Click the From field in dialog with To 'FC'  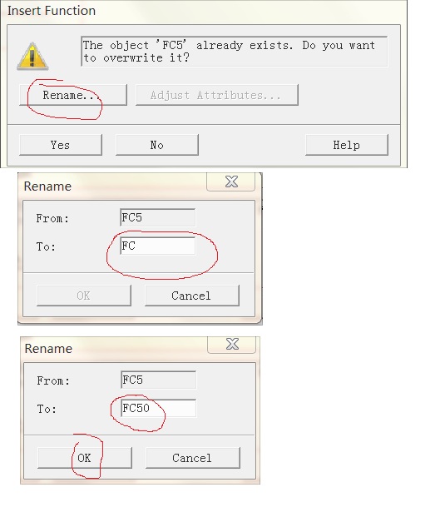pyautogui.click(x=158, y=217)
